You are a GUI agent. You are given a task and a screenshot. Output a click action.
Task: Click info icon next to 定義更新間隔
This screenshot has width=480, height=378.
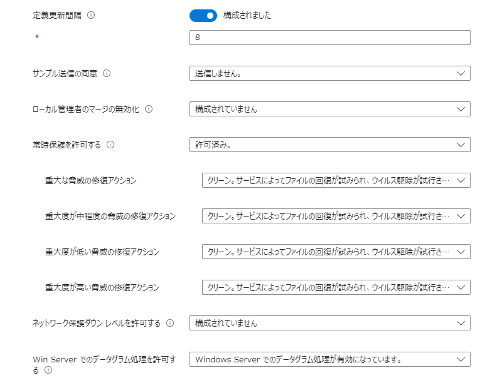click(91, 16)
